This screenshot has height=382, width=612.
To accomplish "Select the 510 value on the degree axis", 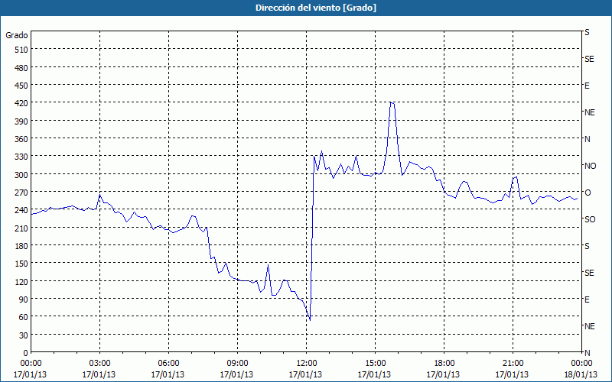I will (x=21, y=50).
